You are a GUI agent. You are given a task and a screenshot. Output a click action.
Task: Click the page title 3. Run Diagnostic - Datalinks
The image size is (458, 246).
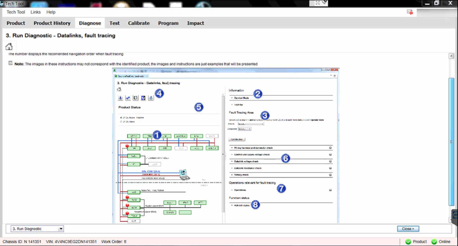pos(61,36)
